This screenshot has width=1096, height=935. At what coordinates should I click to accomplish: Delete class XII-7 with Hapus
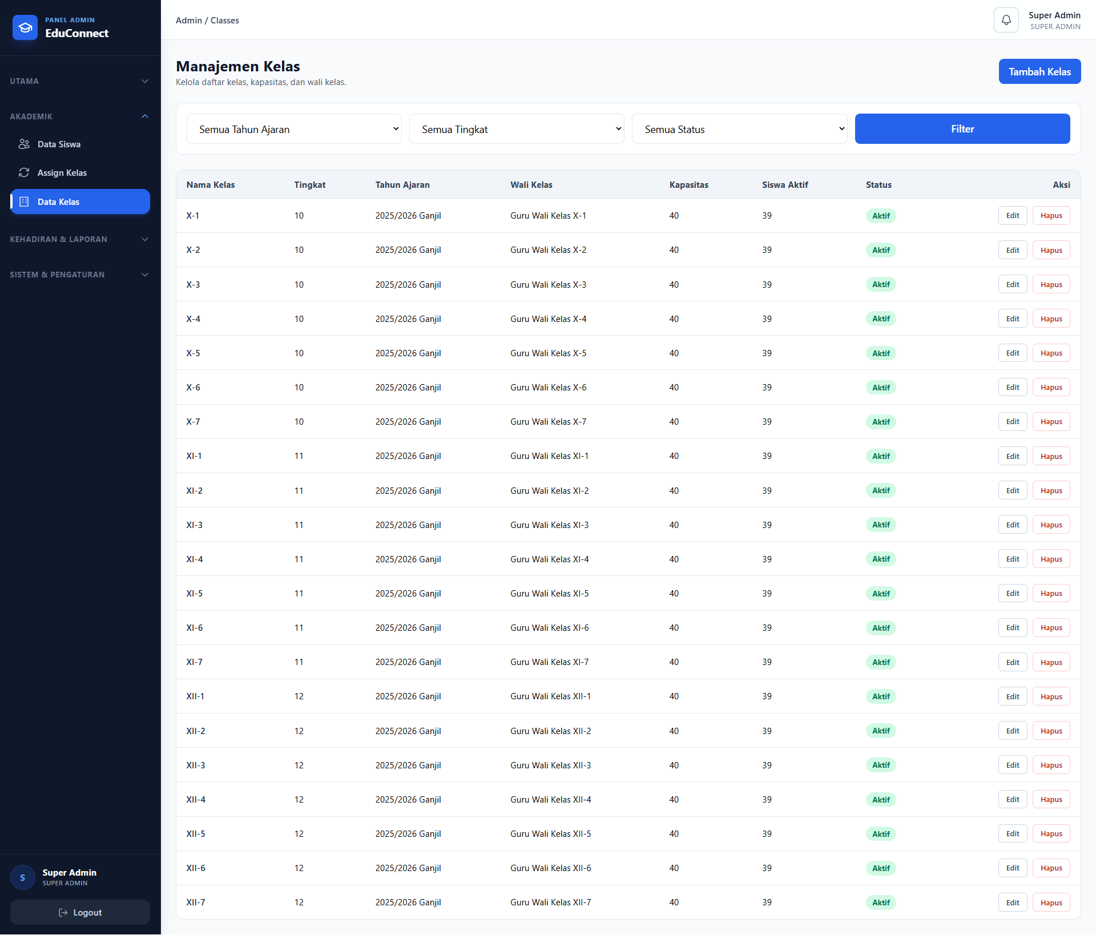click(1051, 902)
